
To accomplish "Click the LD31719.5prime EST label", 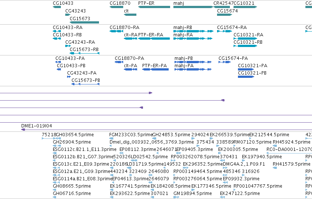I will pos(145,164).
